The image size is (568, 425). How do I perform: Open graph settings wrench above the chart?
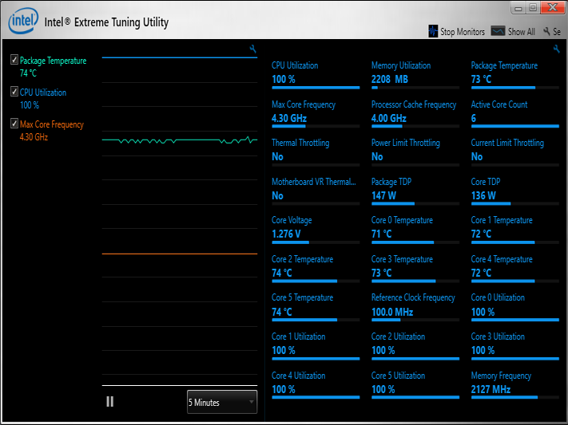click(x=253, y=49)
